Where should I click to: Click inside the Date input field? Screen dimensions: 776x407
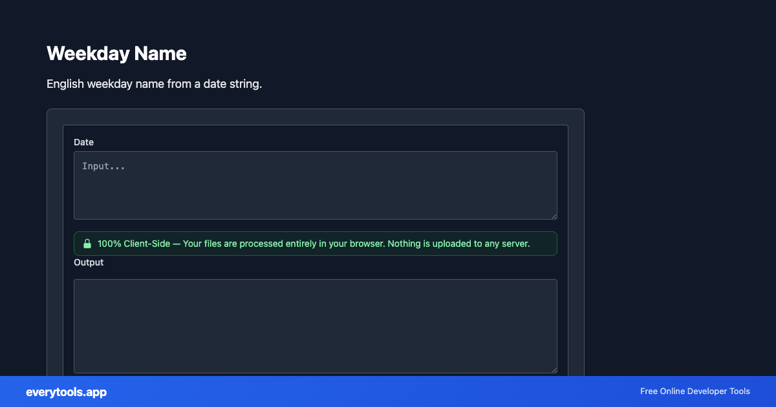(x=316, y=185)
